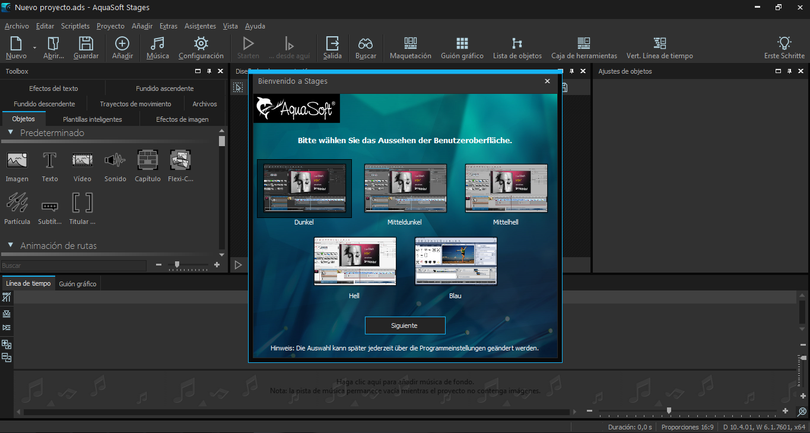Choose the Hell theme thumbnail
This screenshot has width=810, height=433.
click(x=355, y=261)
